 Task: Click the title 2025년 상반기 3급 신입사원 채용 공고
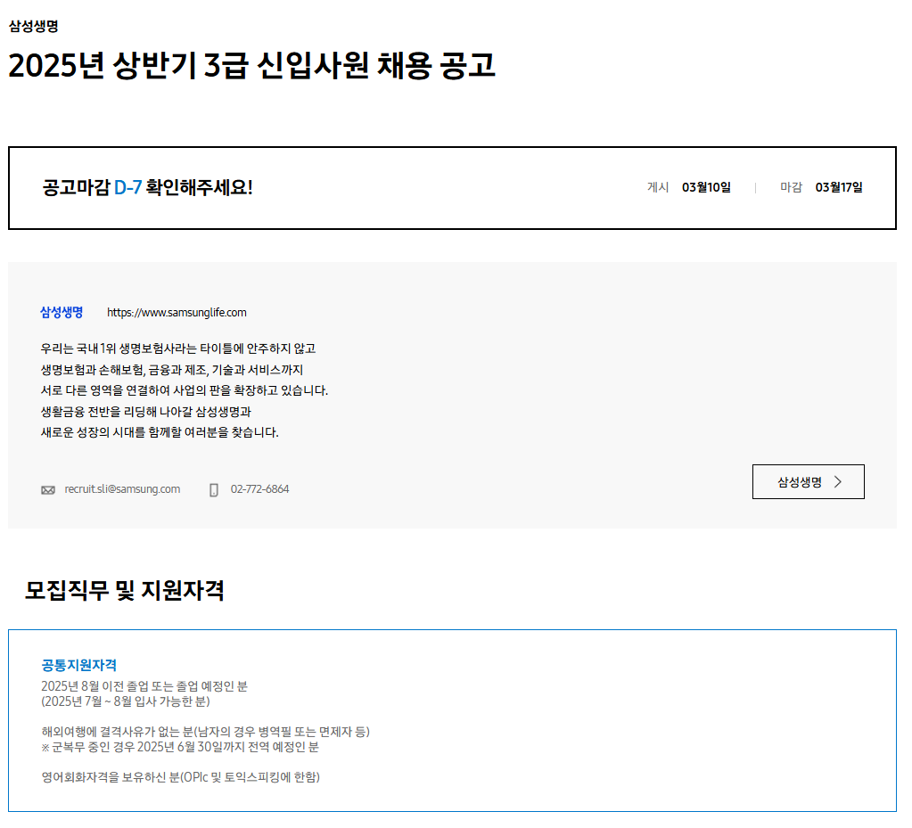click(251, 65)
